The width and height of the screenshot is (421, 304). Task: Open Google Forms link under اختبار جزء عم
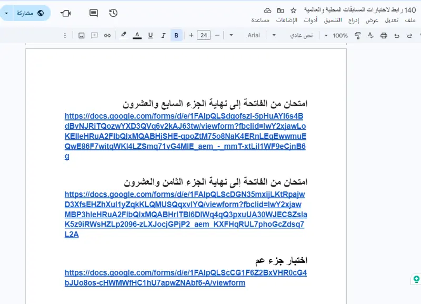coord(186,278)
